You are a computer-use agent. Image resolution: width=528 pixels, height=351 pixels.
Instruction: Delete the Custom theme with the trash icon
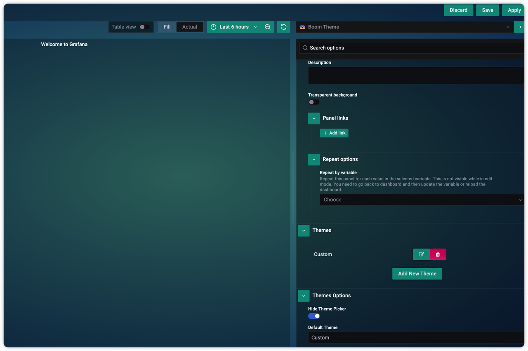438,254
